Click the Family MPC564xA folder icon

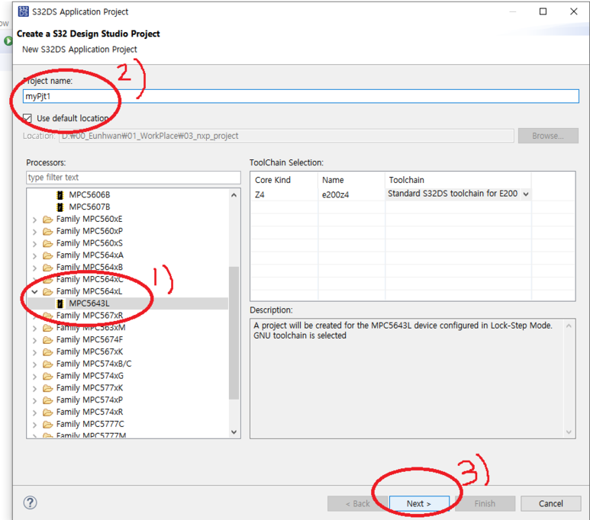(47, 255)
